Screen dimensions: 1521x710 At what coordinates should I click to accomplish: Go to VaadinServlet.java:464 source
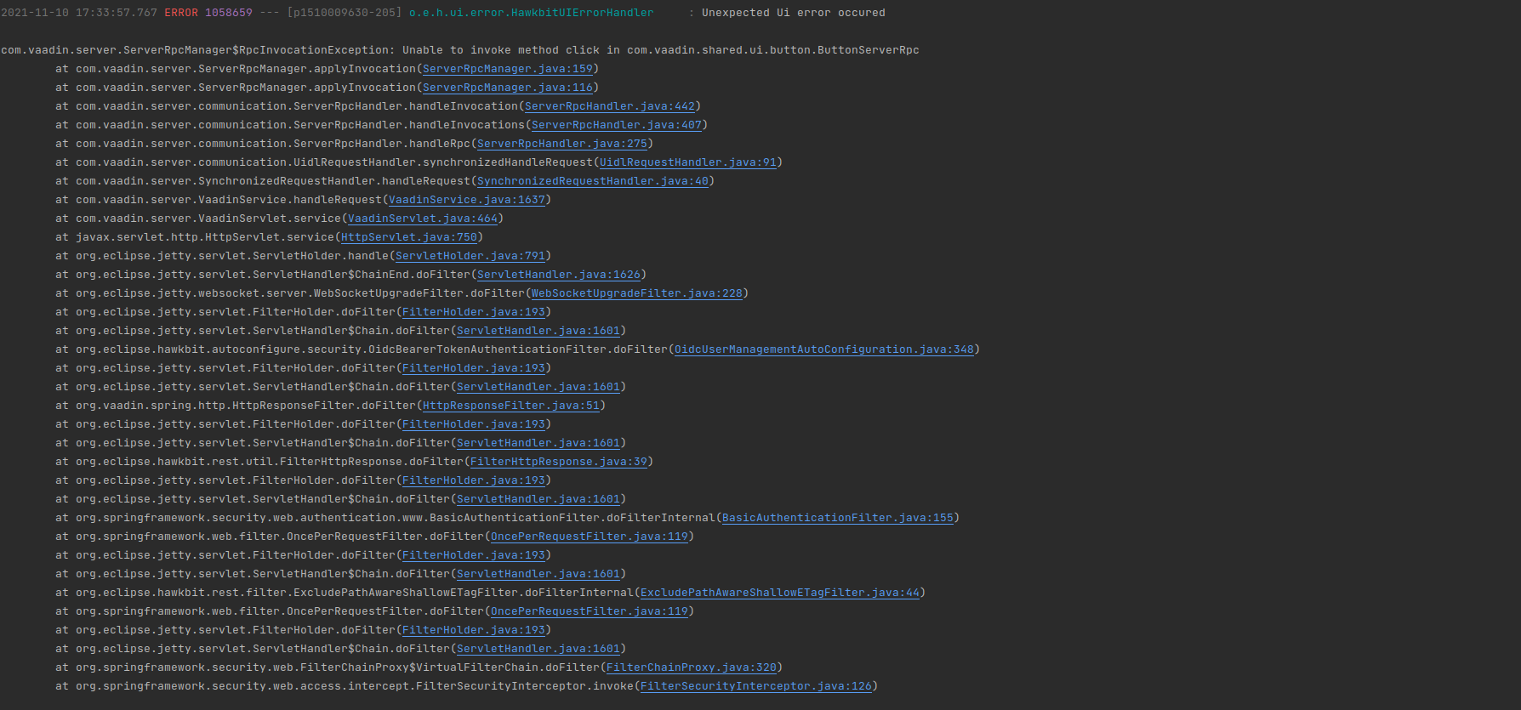(x=423, y=219)
